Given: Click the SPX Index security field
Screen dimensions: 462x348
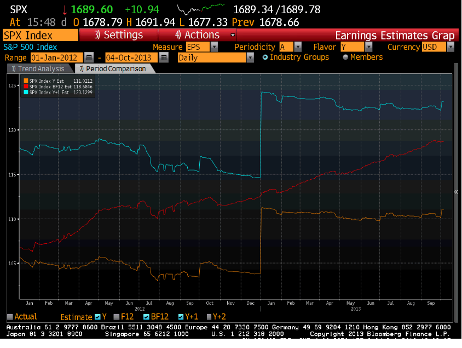Looking at the screenshot, I should pos(41,35).
